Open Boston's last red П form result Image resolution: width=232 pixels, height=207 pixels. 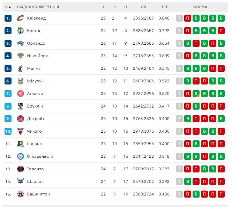point(221,31)
